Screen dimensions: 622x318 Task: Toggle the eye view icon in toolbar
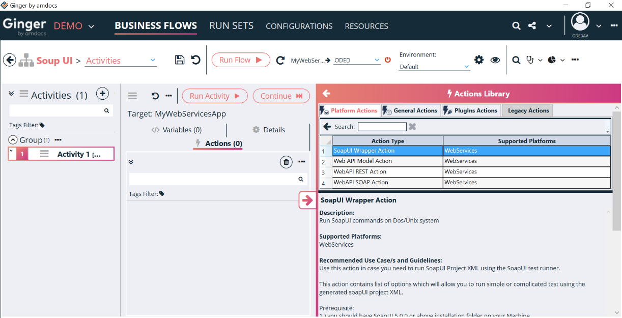coord(495,60)
